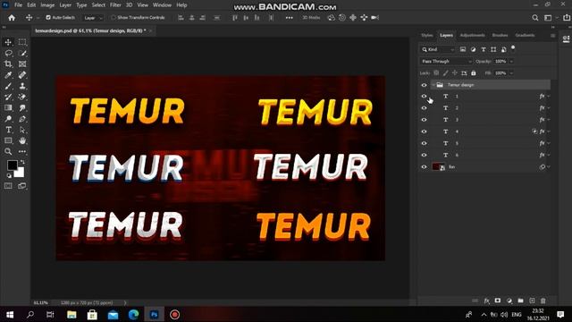Add a layer style via fx button
Screen dimensions: 572x322
pos(486,301)
